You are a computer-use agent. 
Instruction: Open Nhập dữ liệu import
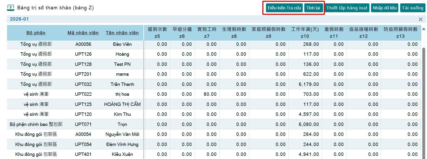pyautogui.click(x=385, y=8)
